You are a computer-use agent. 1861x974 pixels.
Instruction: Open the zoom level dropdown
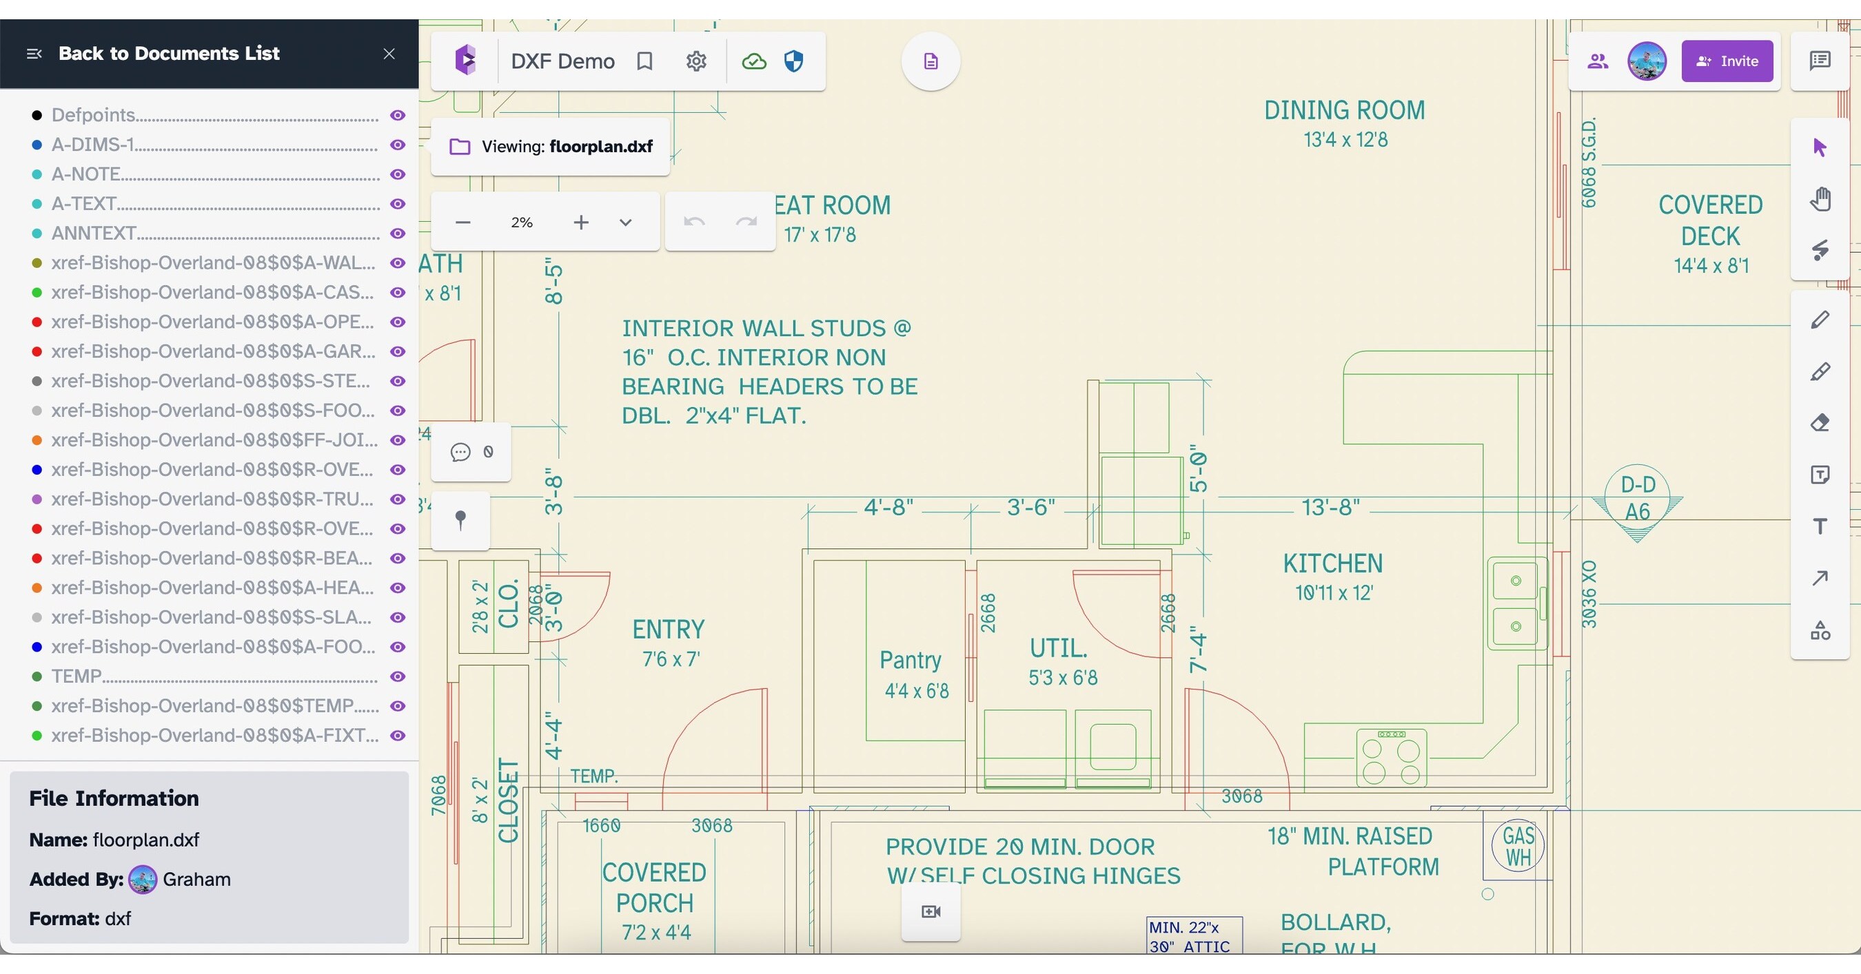coord(625,222)
